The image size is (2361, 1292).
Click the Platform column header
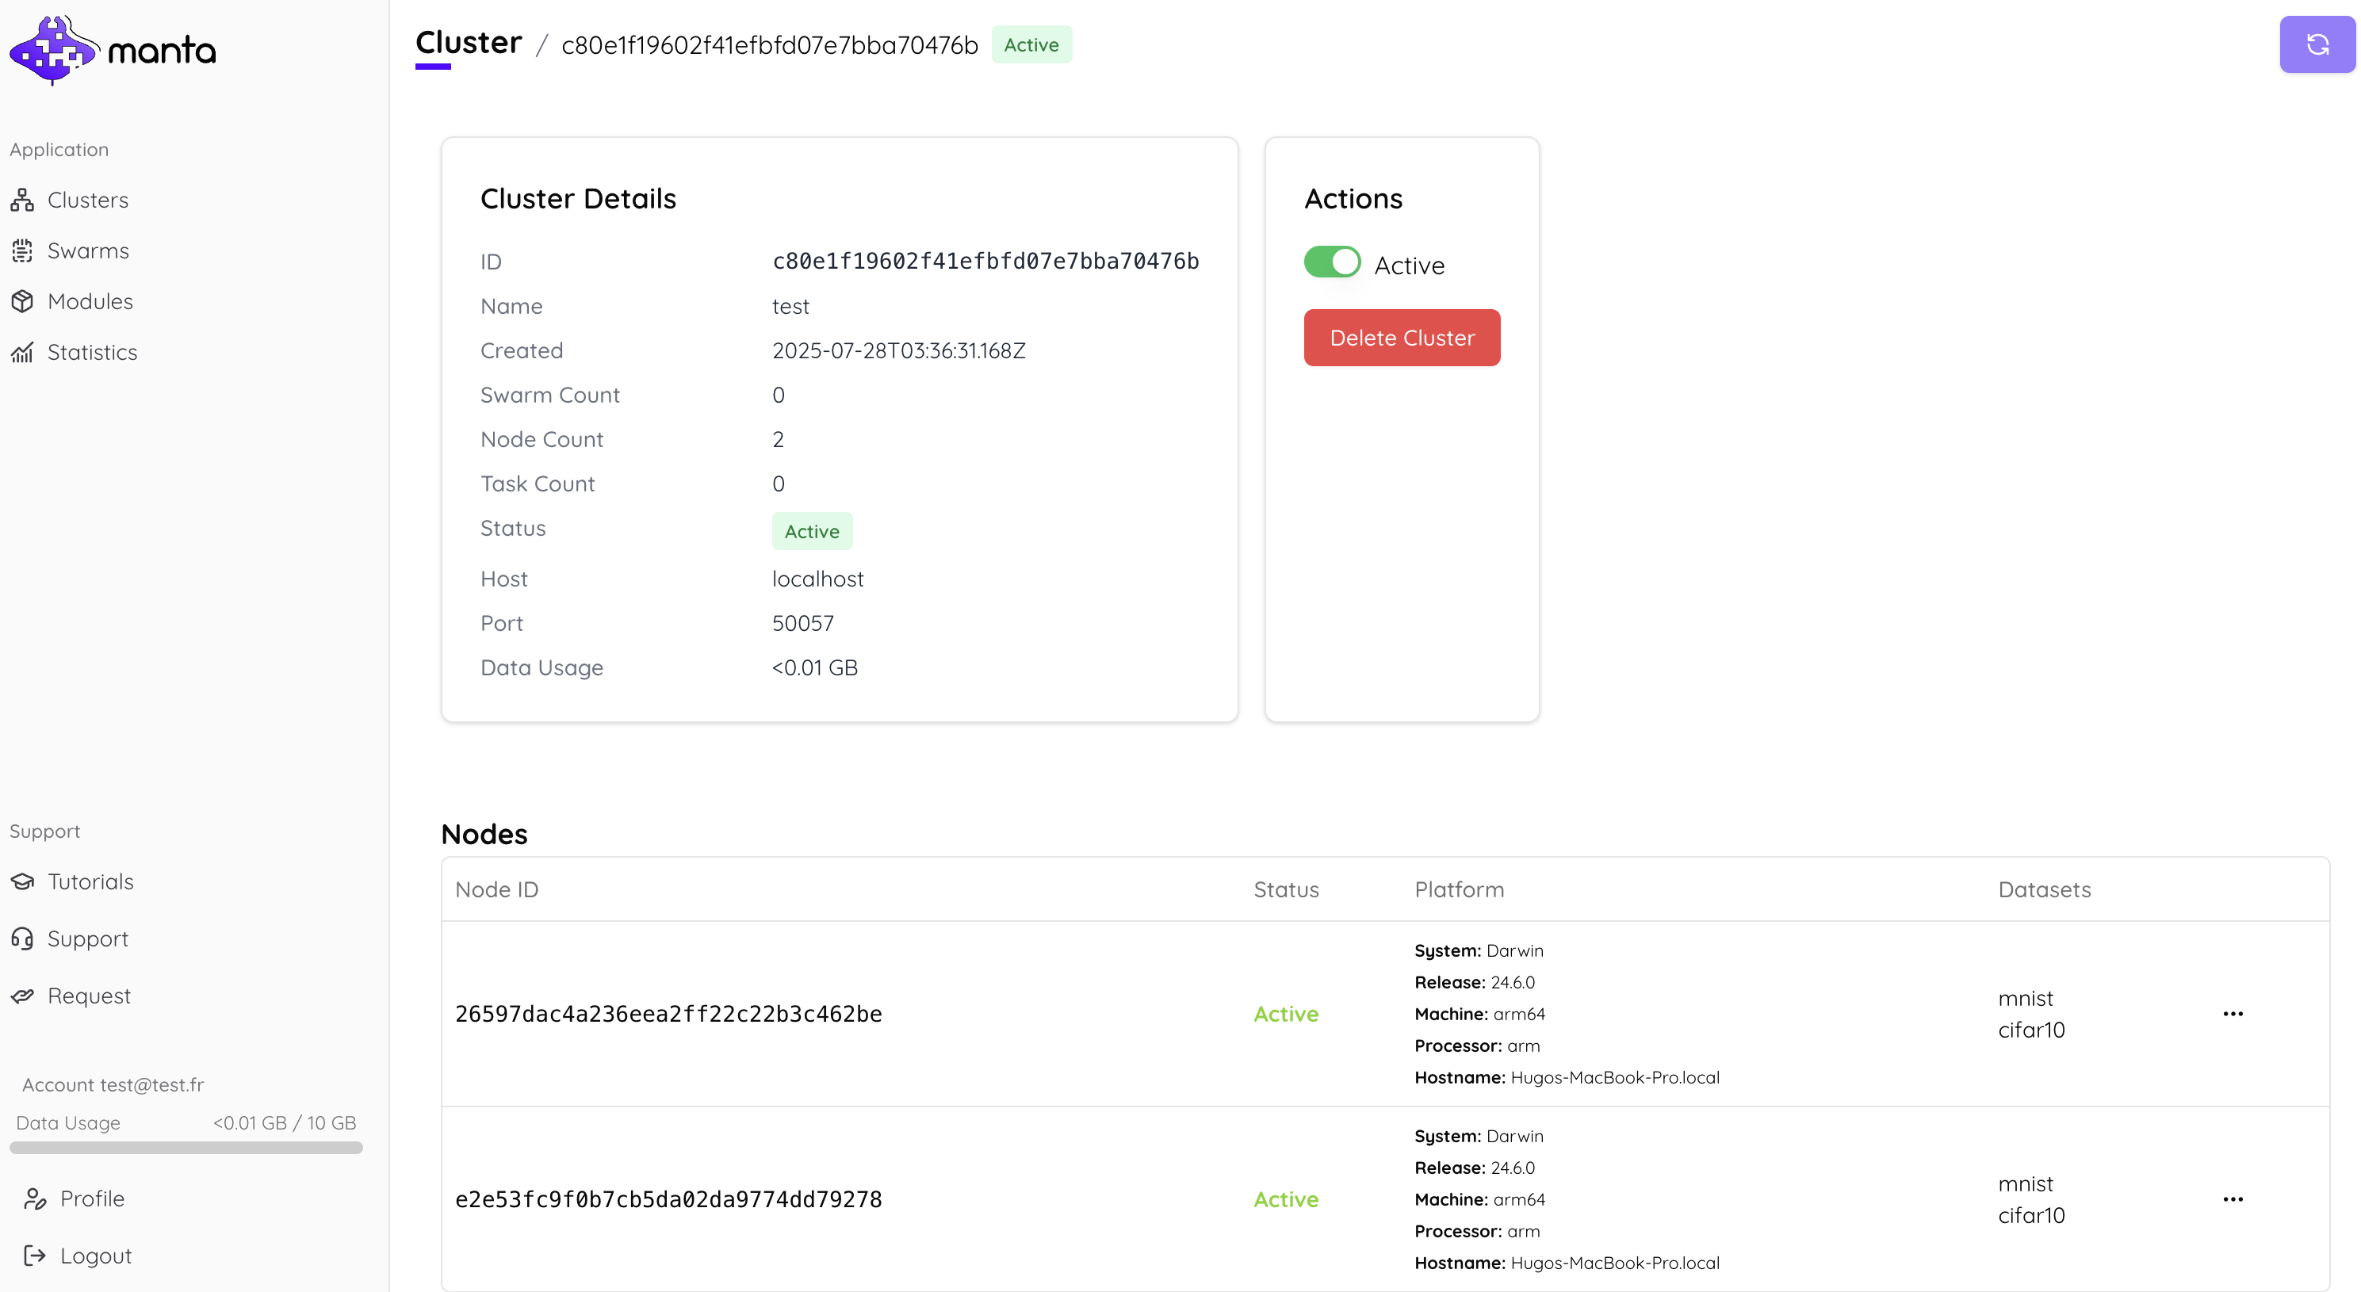(x=1459, y=890)
